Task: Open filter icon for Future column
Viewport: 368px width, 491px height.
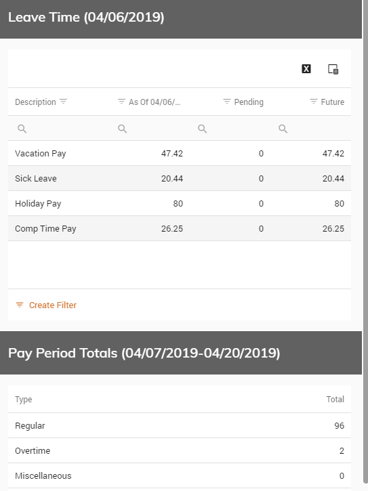Action: 314,102
